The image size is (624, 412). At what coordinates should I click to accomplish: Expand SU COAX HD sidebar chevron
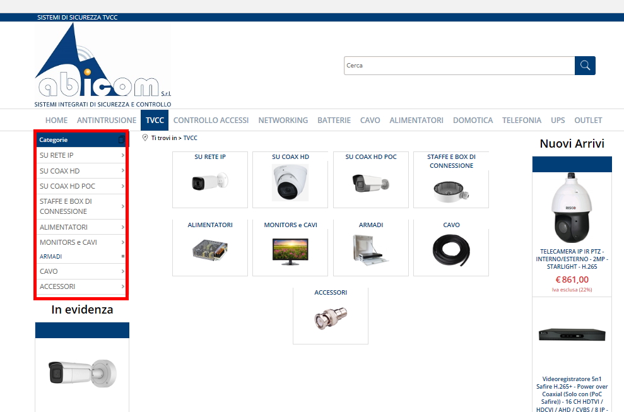coord(122,170)
